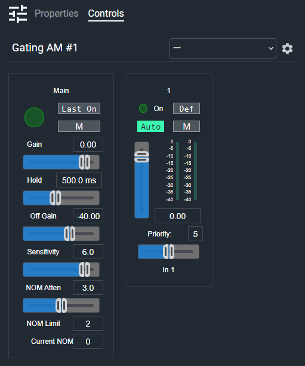Toggle the green Auto button on channel 1

tap(150, 127)
